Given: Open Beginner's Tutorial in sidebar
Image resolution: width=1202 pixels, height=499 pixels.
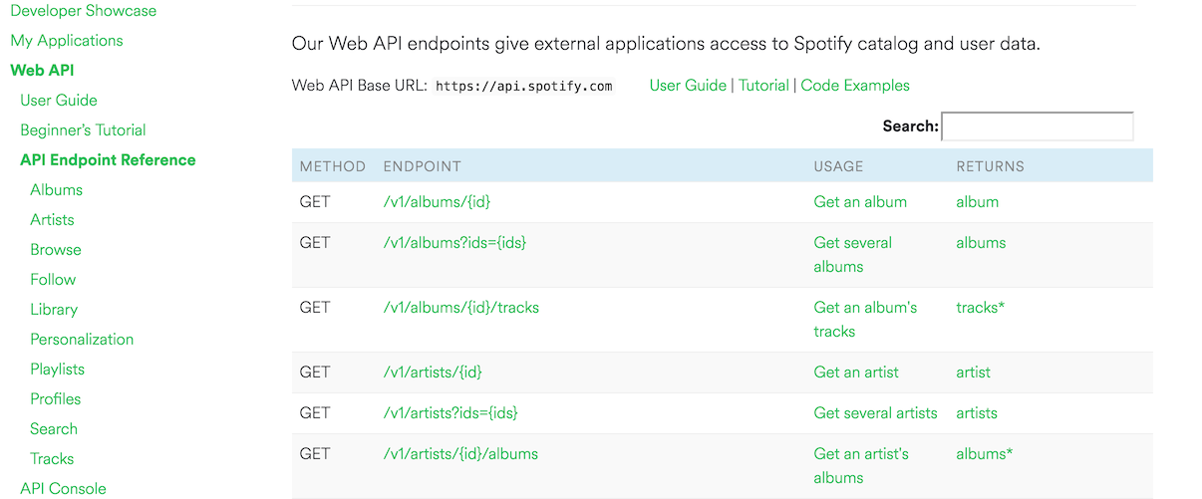Looking at the screenshot, I should (83, 130).
